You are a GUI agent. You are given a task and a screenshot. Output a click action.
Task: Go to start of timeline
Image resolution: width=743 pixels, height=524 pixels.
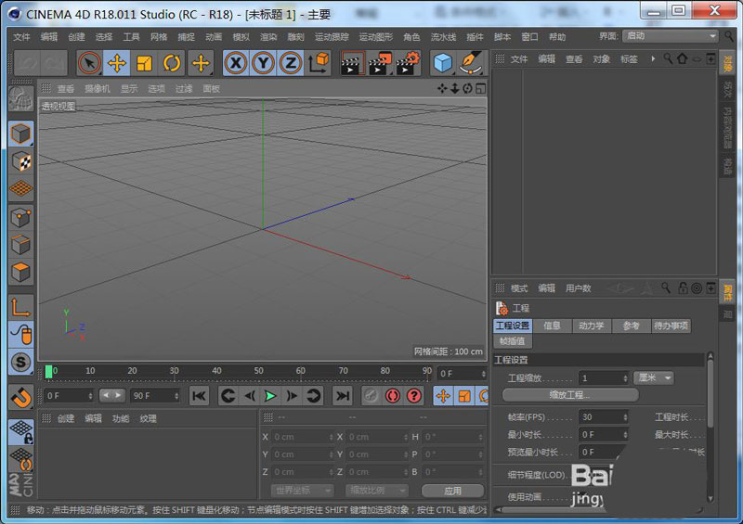pyautogui.click(x=199, y=396)
